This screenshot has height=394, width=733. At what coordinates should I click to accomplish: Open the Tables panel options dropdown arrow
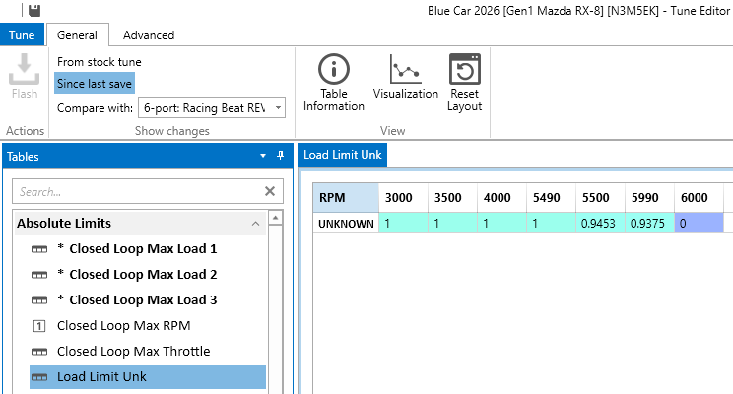click(263, 156)
